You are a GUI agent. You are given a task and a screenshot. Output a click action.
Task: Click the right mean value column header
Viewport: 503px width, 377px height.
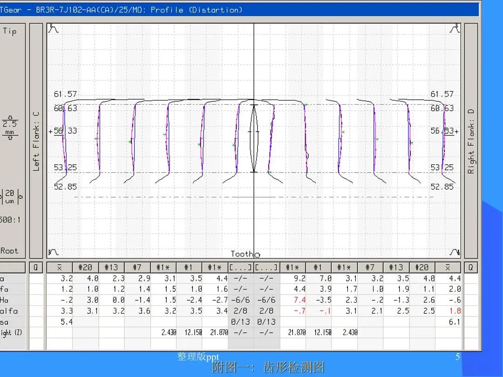tap(448, 268)
